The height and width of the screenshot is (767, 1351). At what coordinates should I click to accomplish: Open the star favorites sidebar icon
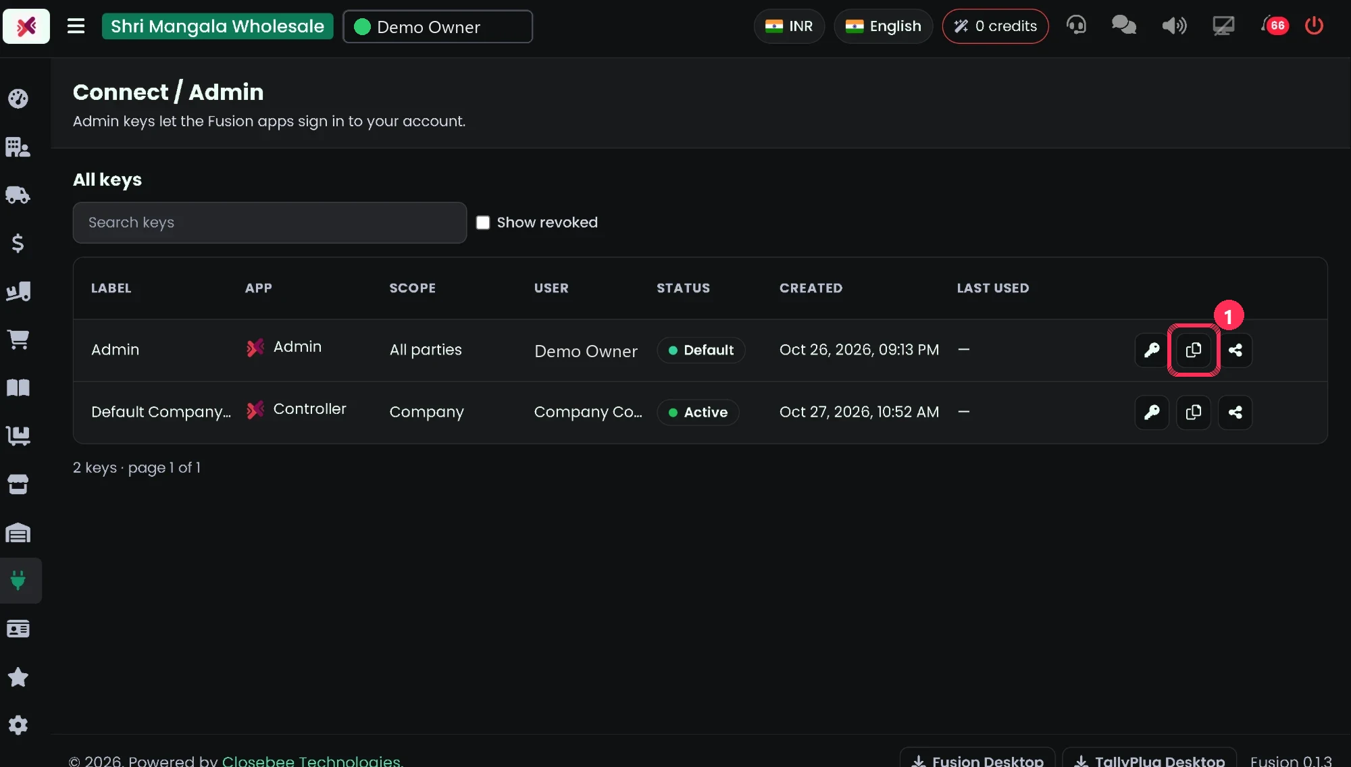[18, 677]
